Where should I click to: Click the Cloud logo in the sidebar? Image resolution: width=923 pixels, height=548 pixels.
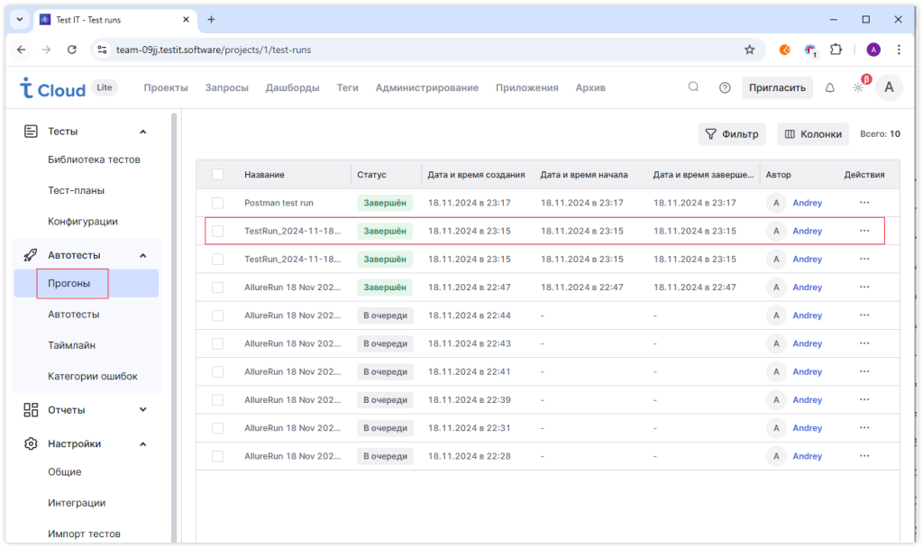pos(51,88)
